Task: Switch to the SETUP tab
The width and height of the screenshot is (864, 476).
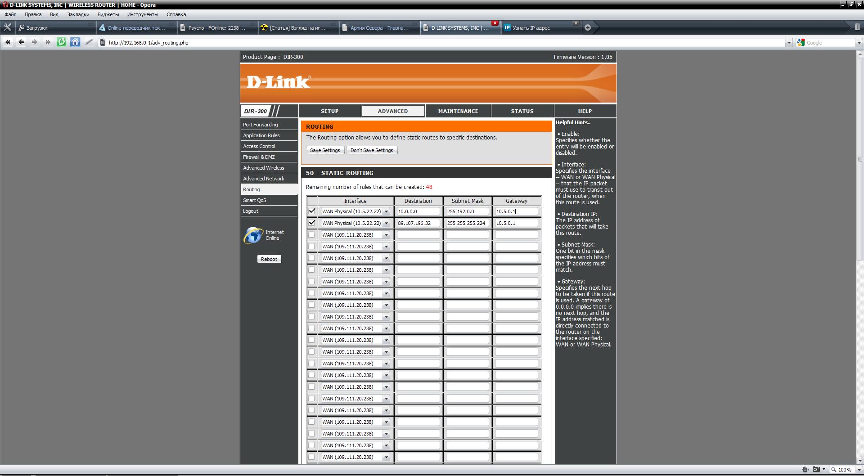Action: coord(329,111)
